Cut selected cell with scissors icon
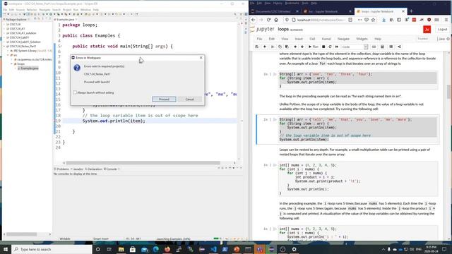 click(273, 47)
